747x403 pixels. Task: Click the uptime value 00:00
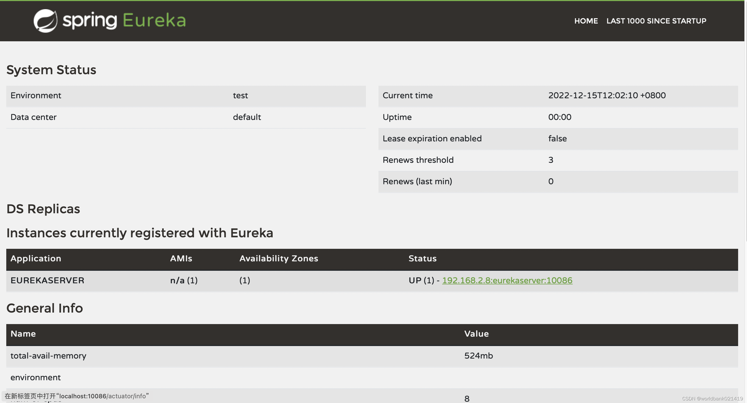coord(560,117)
